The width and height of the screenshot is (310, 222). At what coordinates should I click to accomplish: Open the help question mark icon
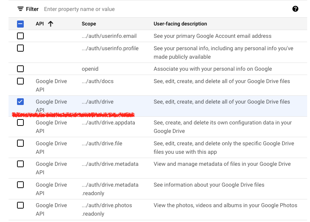(x=295, y=9)
